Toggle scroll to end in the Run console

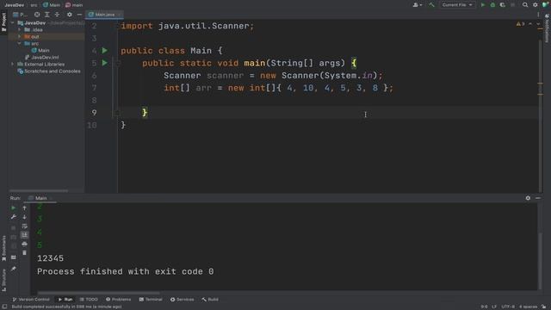(24, 235)
